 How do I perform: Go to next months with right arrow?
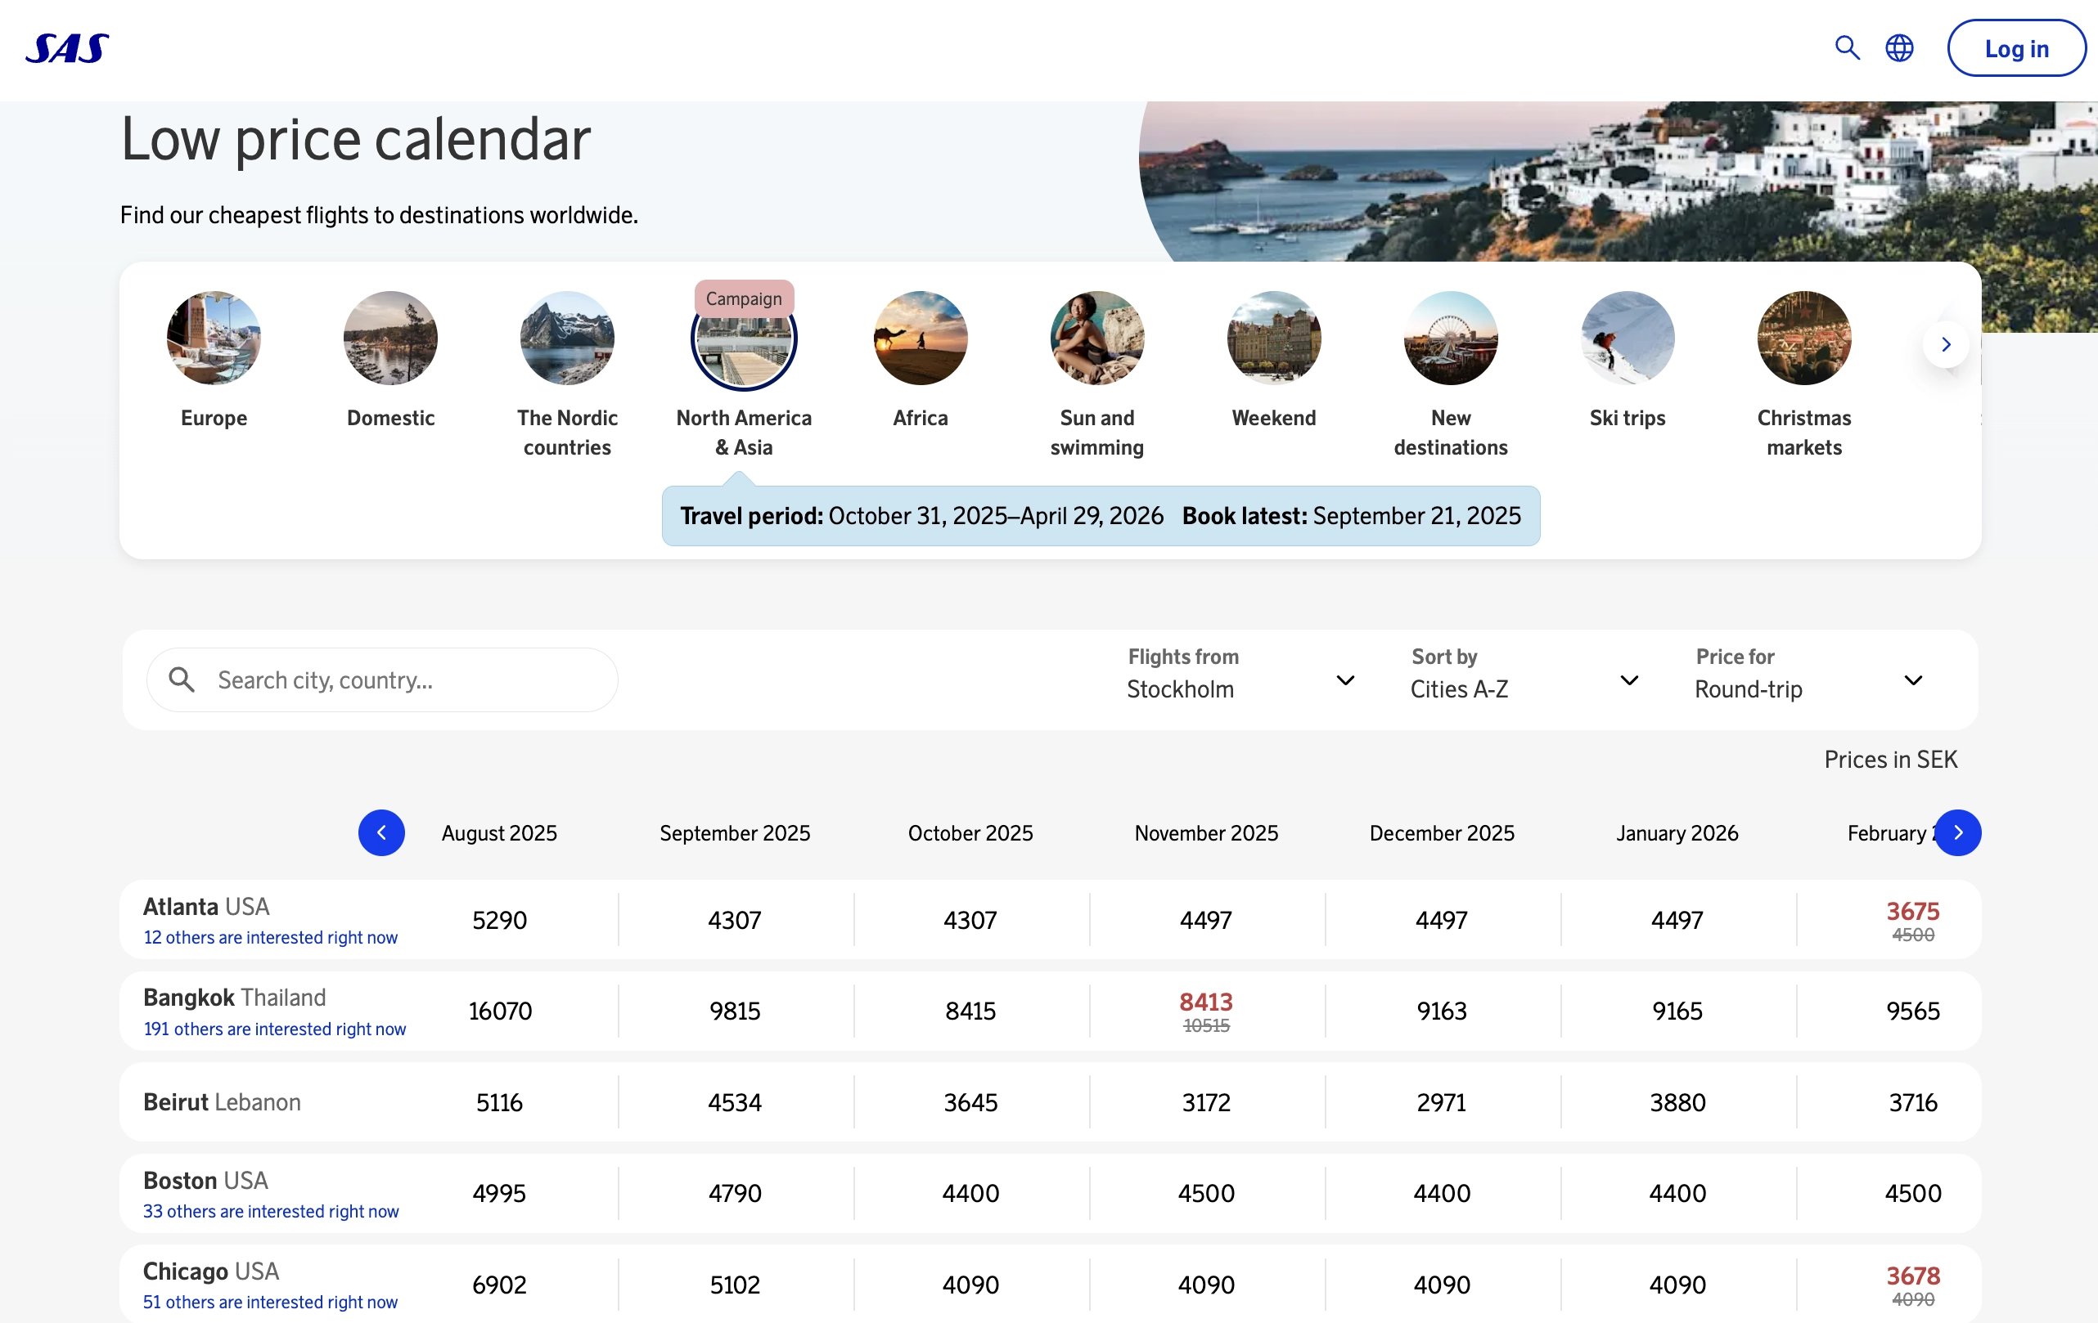[1958, 833]
